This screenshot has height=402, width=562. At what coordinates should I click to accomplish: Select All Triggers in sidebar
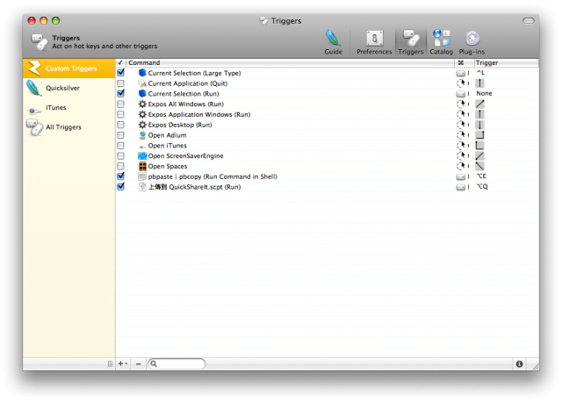pos(68,127)
